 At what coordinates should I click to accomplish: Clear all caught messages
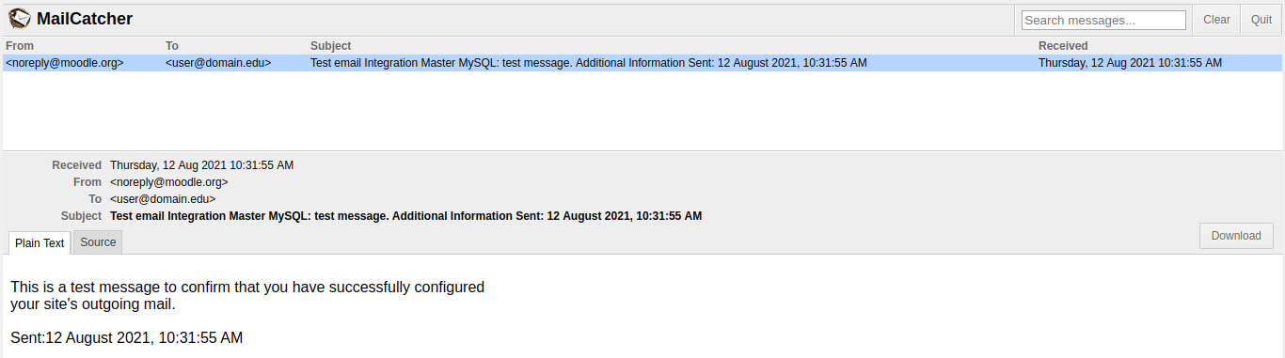1216,20
